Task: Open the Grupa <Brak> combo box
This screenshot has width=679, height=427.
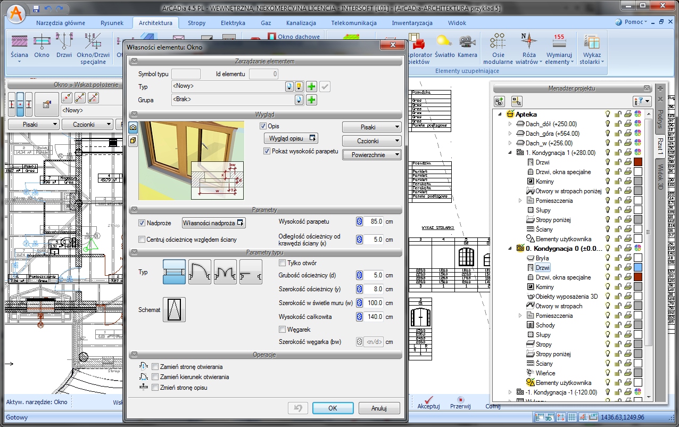Action: pos(232,100)
